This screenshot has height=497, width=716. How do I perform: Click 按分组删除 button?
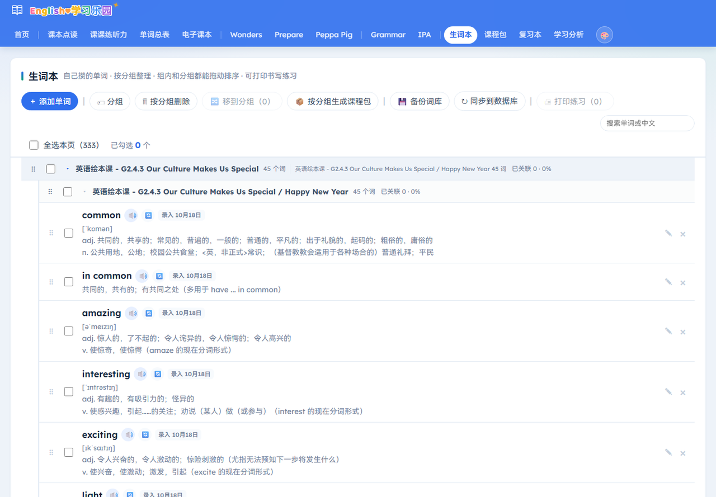point(166,101)
